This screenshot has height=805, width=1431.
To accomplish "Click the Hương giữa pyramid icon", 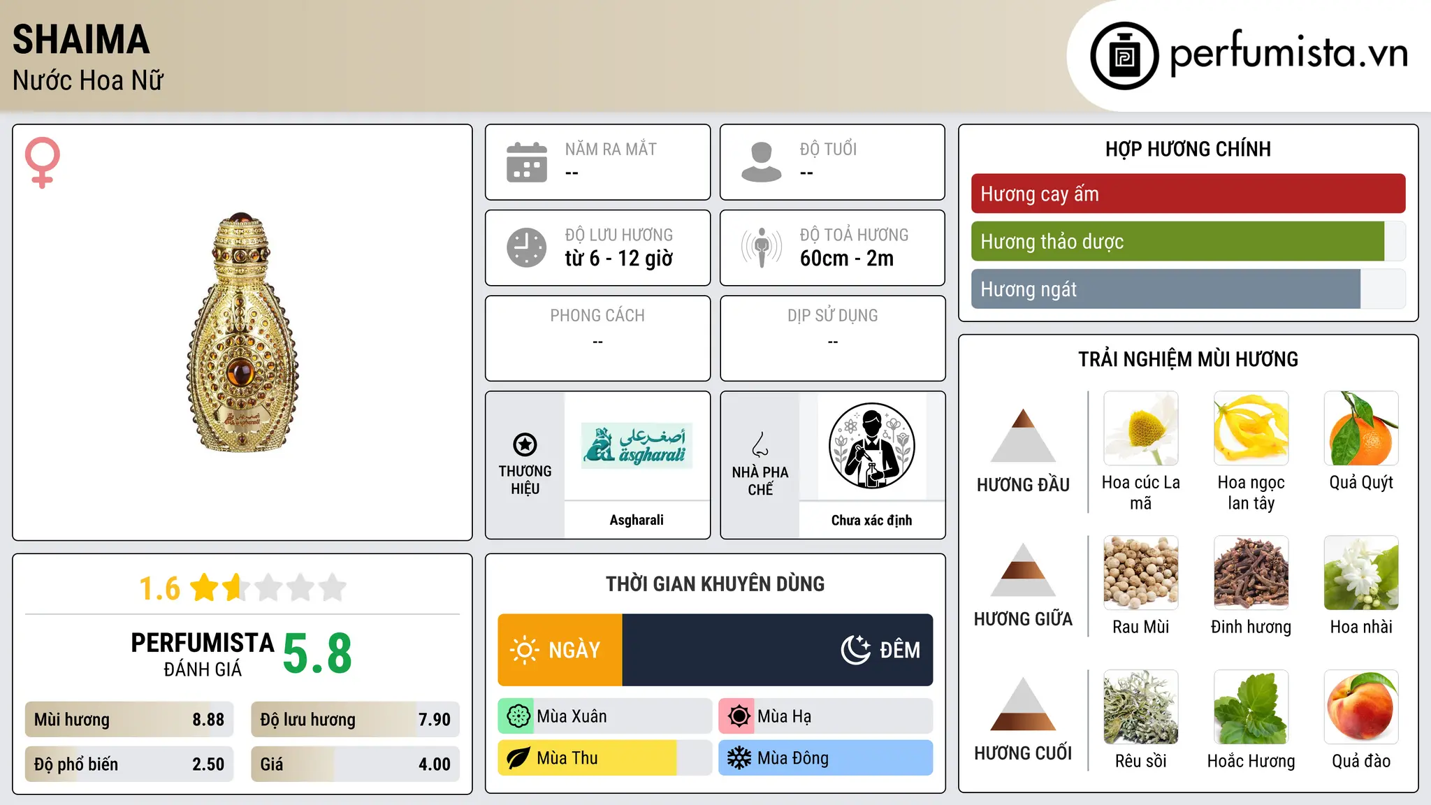I will pyautogui.click(x=1023, y=570).
